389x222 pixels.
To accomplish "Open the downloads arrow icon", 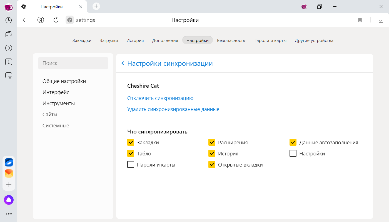I will 381,20.
